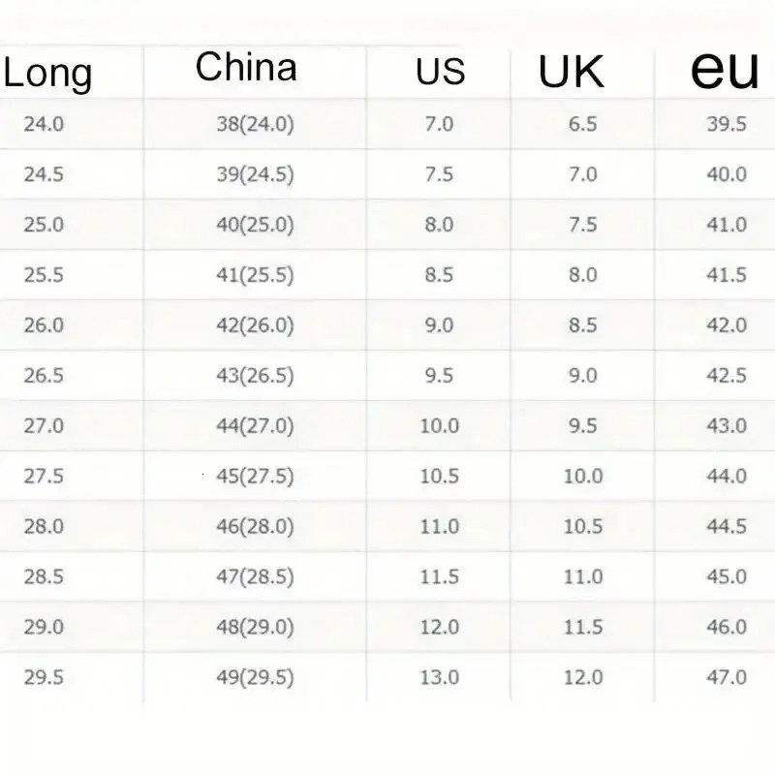This screenshot has height=775, width=775.
Task: Select China size cell 45(27.5)
Action: [255, 477]
